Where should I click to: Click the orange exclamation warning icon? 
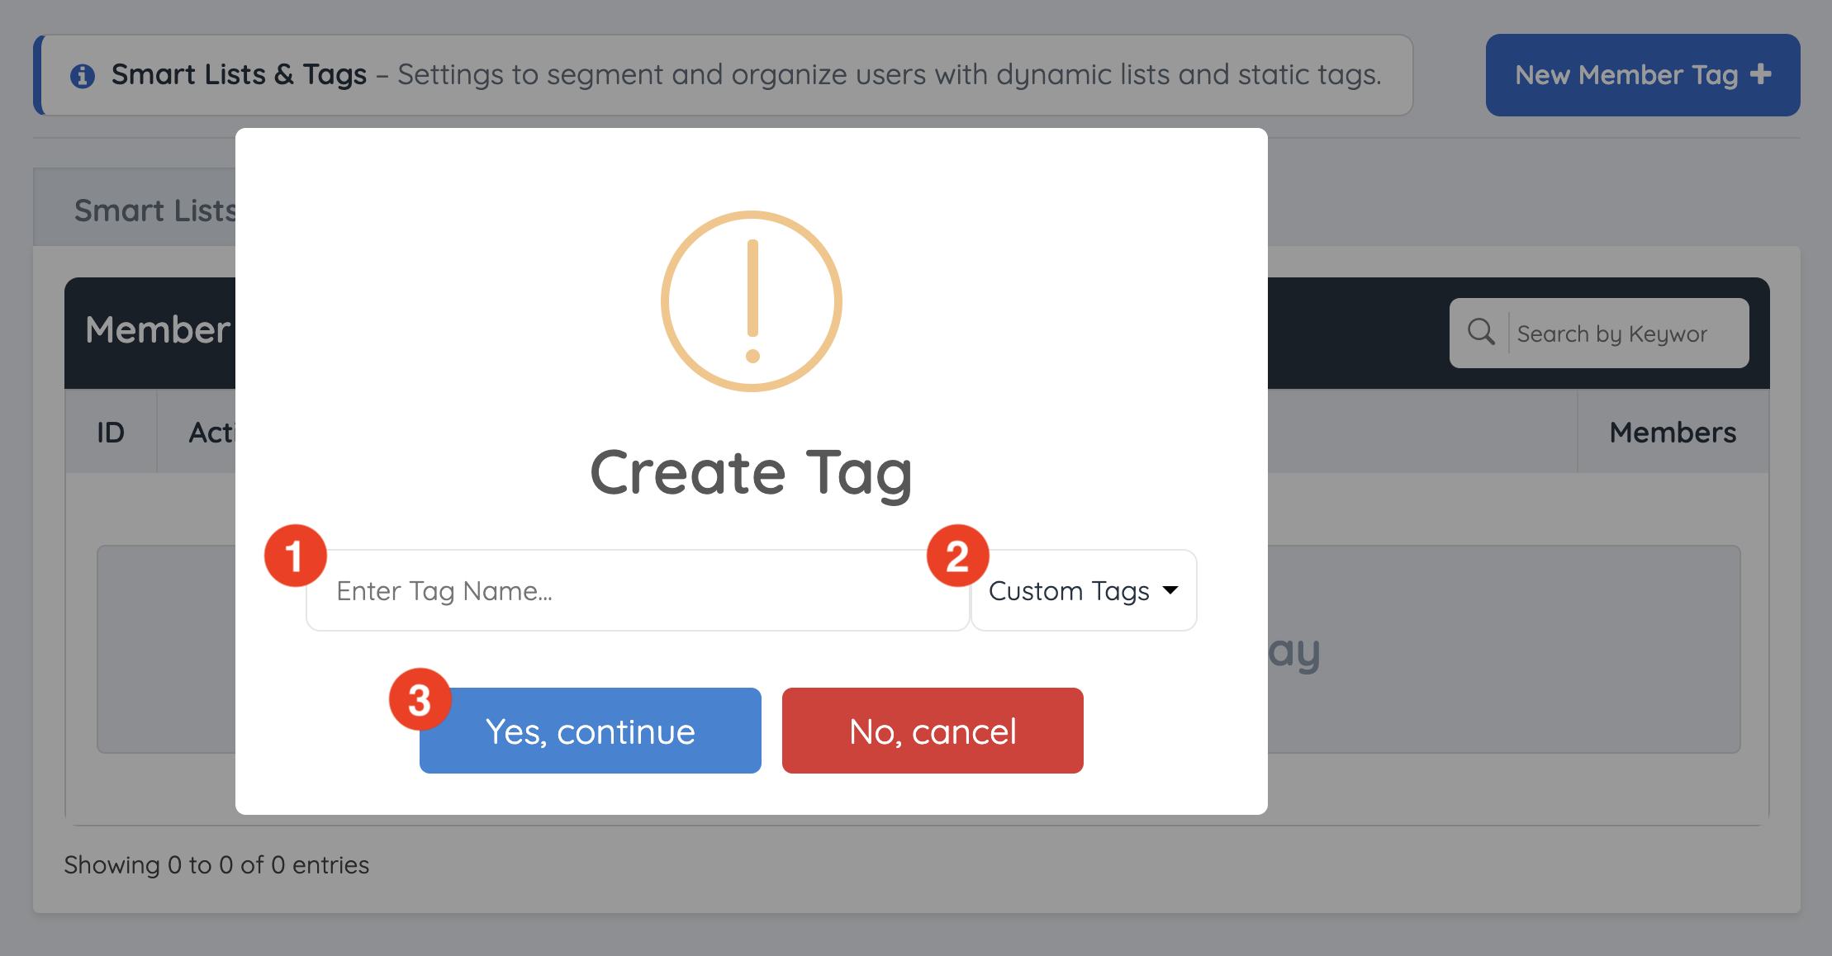pyautogui.click(x=751, y=301)
